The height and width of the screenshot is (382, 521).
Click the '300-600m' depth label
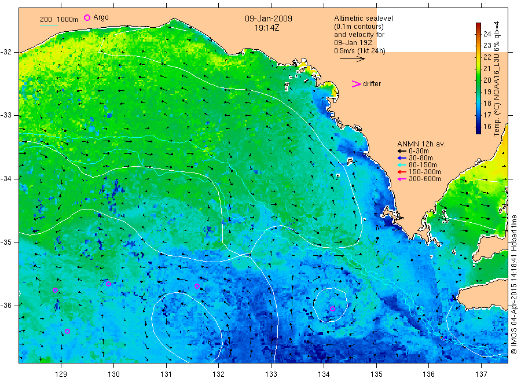point(425,179)
